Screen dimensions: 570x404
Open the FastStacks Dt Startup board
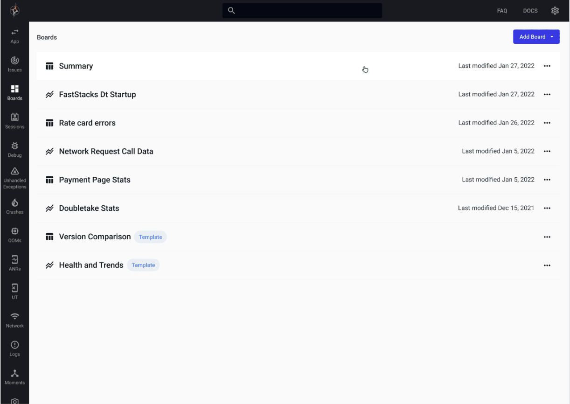[298, 94]
